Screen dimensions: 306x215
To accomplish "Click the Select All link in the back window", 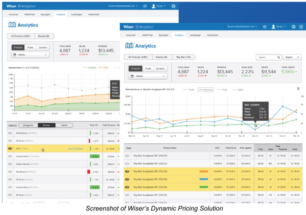I will 13,125.
